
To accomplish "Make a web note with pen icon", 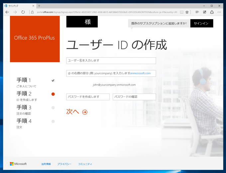I will pyautogui.click(x=204, y=12).
